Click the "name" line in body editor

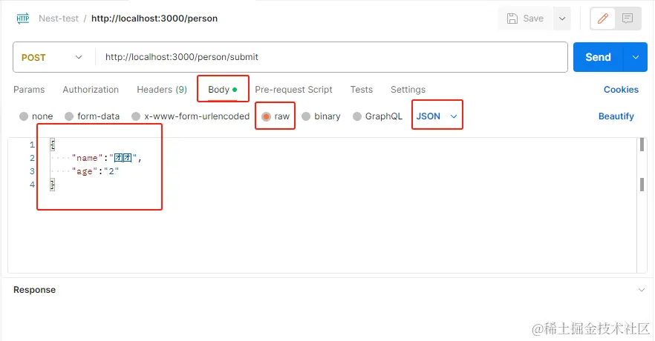point(106,158)
